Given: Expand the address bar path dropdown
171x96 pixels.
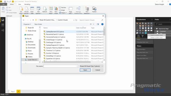Looking at the screenshot, I should point(74,20).
